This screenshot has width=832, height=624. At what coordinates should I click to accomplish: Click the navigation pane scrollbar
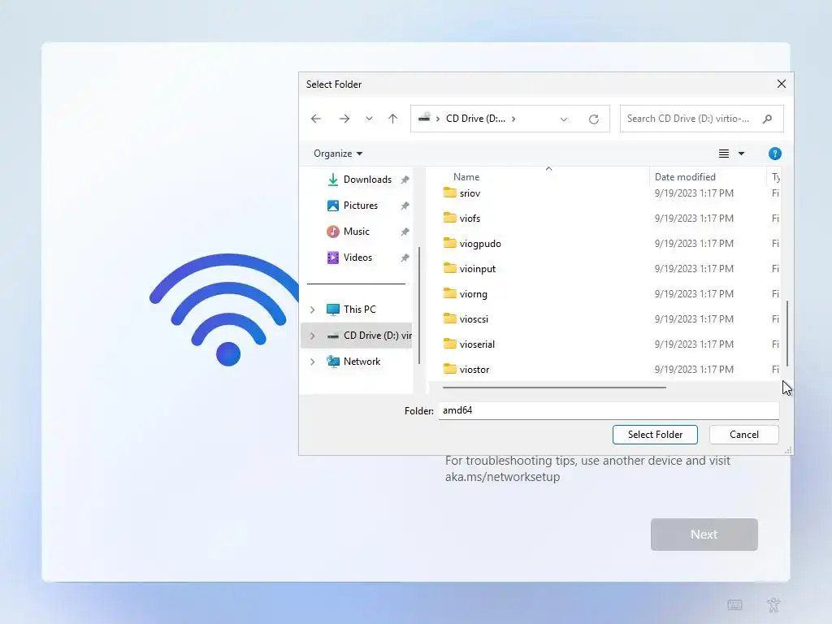419,305
